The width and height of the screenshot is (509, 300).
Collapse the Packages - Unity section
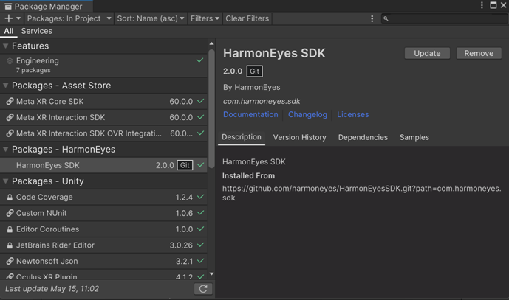(x=5, y=181)
